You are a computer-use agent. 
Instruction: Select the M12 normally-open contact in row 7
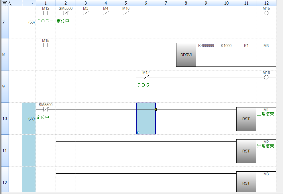click(46, 13)
